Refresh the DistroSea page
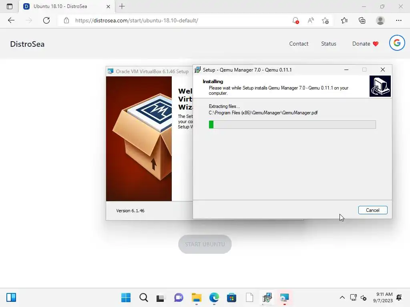410x307 pixels. 46,20
